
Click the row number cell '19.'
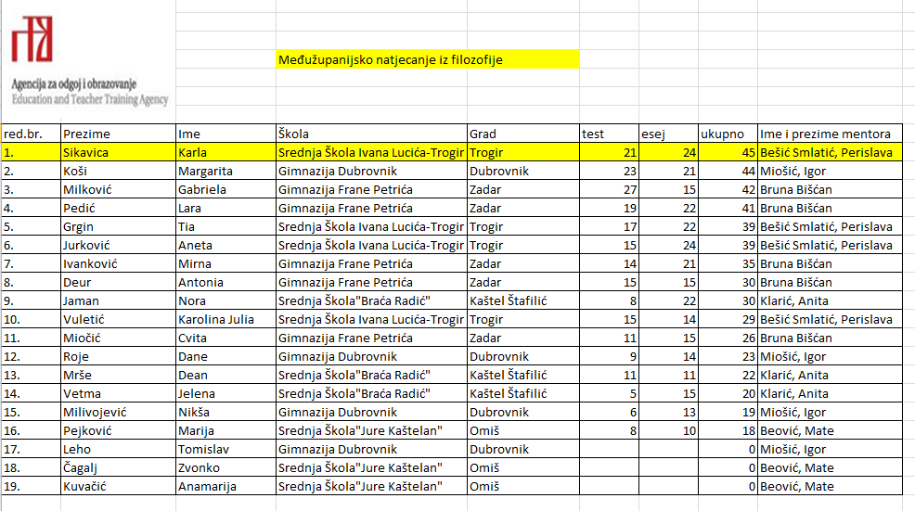31,487
